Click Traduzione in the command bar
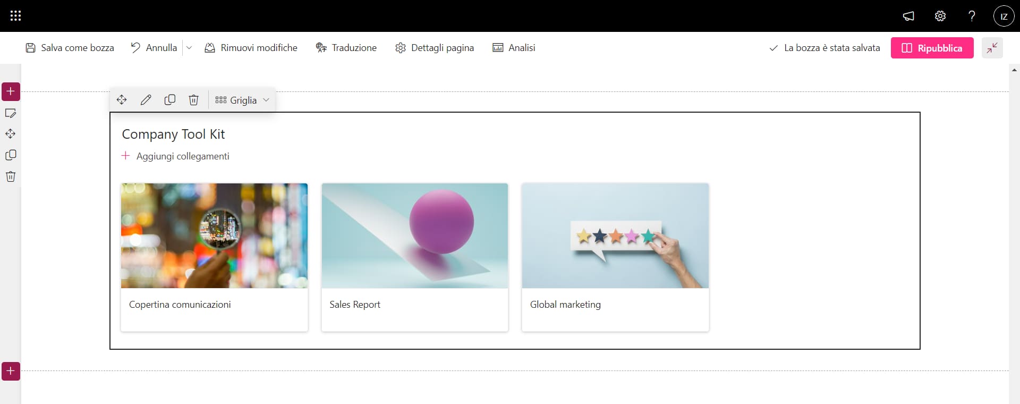The image size is (1020, 404). point(346,48)
